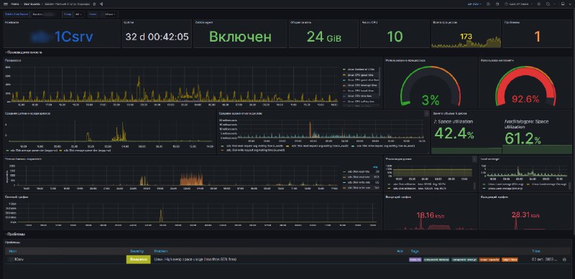Viewport: 575px width, 279px height.
Task: Sort problems table by Severity column
Action: [x=137, y=251]
